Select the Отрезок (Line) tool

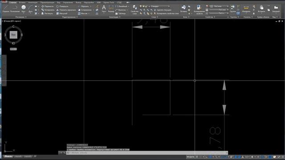point(6,9)
